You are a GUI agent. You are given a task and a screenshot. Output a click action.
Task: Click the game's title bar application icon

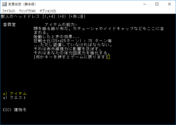[4, 4]
